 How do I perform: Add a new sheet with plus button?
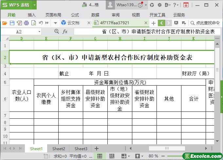[97, 149]
